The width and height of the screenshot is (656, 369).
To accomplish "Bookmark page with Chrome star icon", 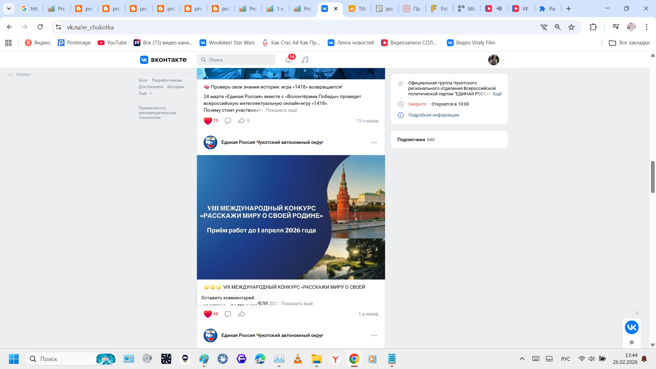I will point(571,27).
